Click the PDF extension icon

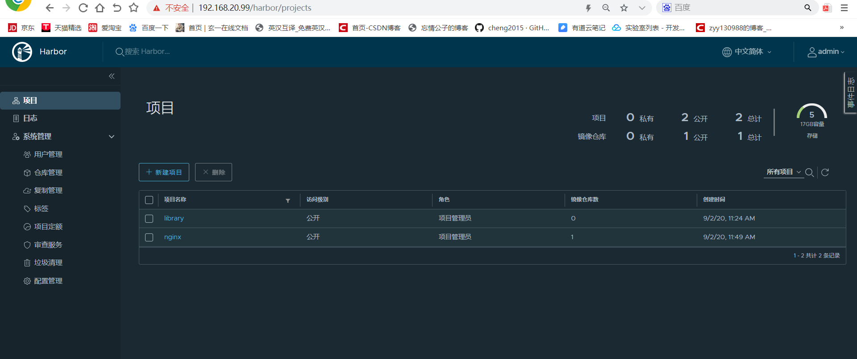pyautogui.click(x=827, y=8)
